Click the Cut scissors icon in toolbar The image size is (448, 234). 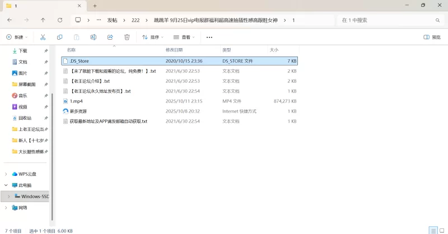tap(43, 37)
